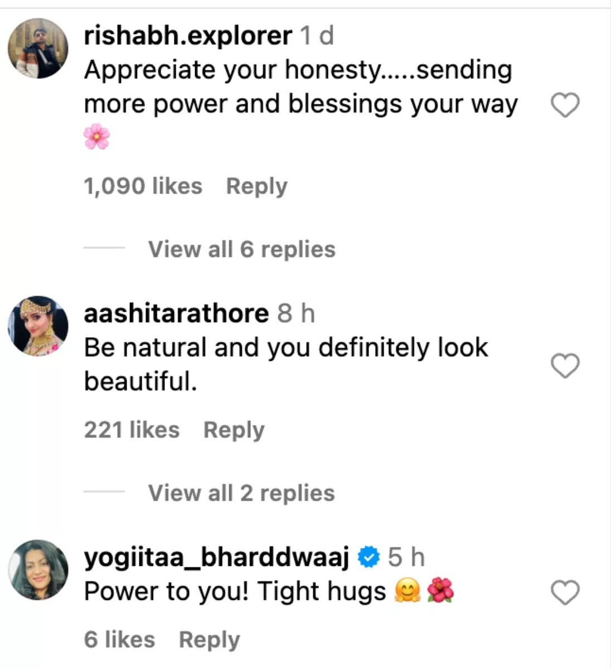The width and height of the screenshot is (611, 669).
Task: Like aashitarathore's comment with the heart icon
Action: (x=565, y=366)
